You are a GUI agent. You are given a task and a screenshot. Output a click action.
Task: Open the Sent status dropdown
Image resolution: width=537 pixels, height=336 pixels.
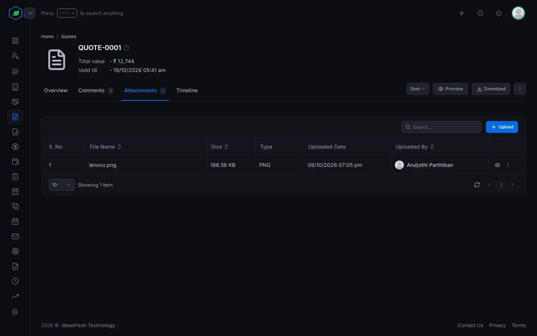click(x=418, y=89)
